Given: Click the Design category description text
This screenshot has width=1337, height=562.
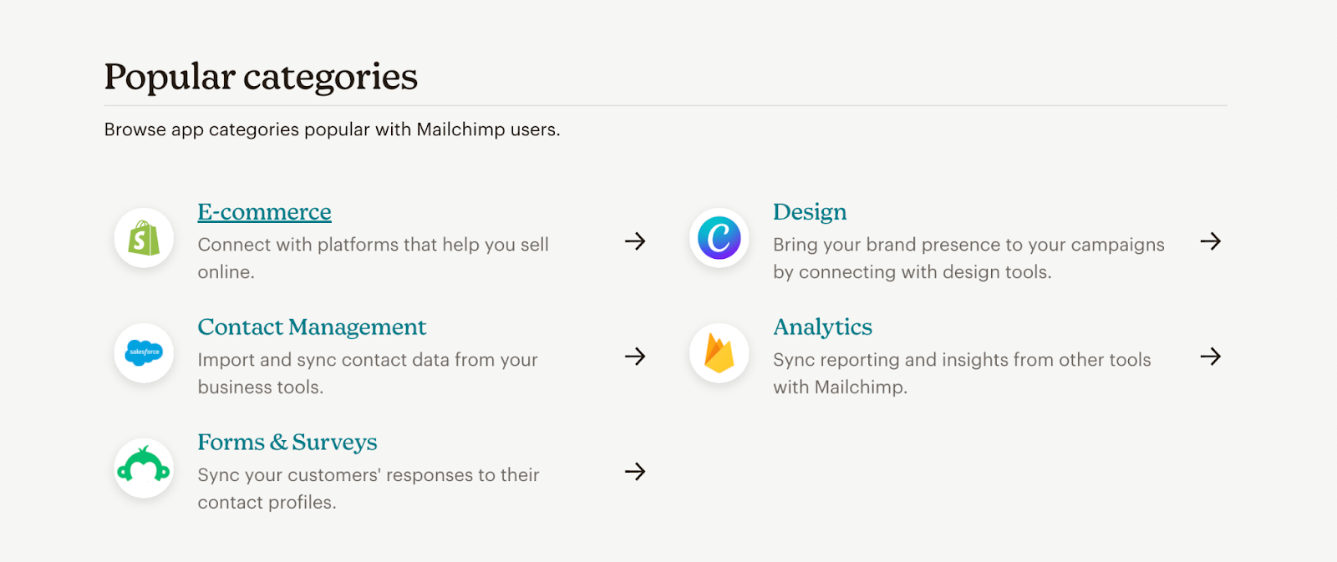Looking at the screenshot, I should click(968, 257).
